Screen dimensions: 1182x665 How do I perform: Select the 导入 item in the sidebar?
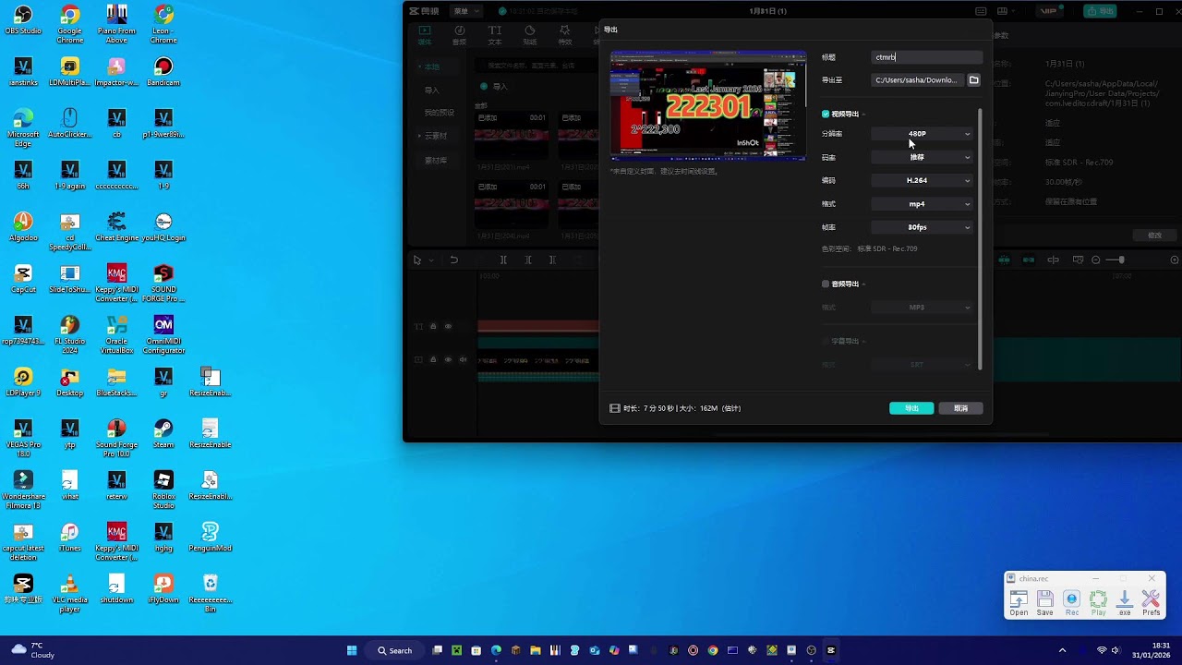432,91
